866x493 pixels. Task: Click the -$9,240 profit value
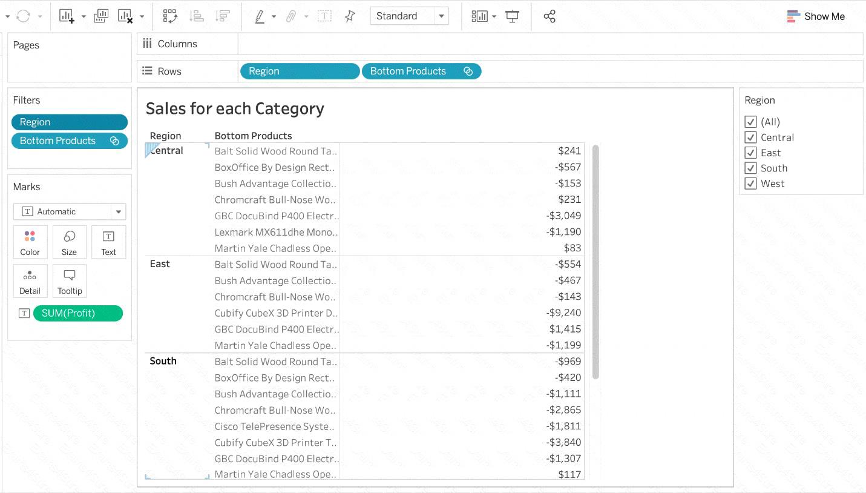pyautogui.click(x=563, y=313)
